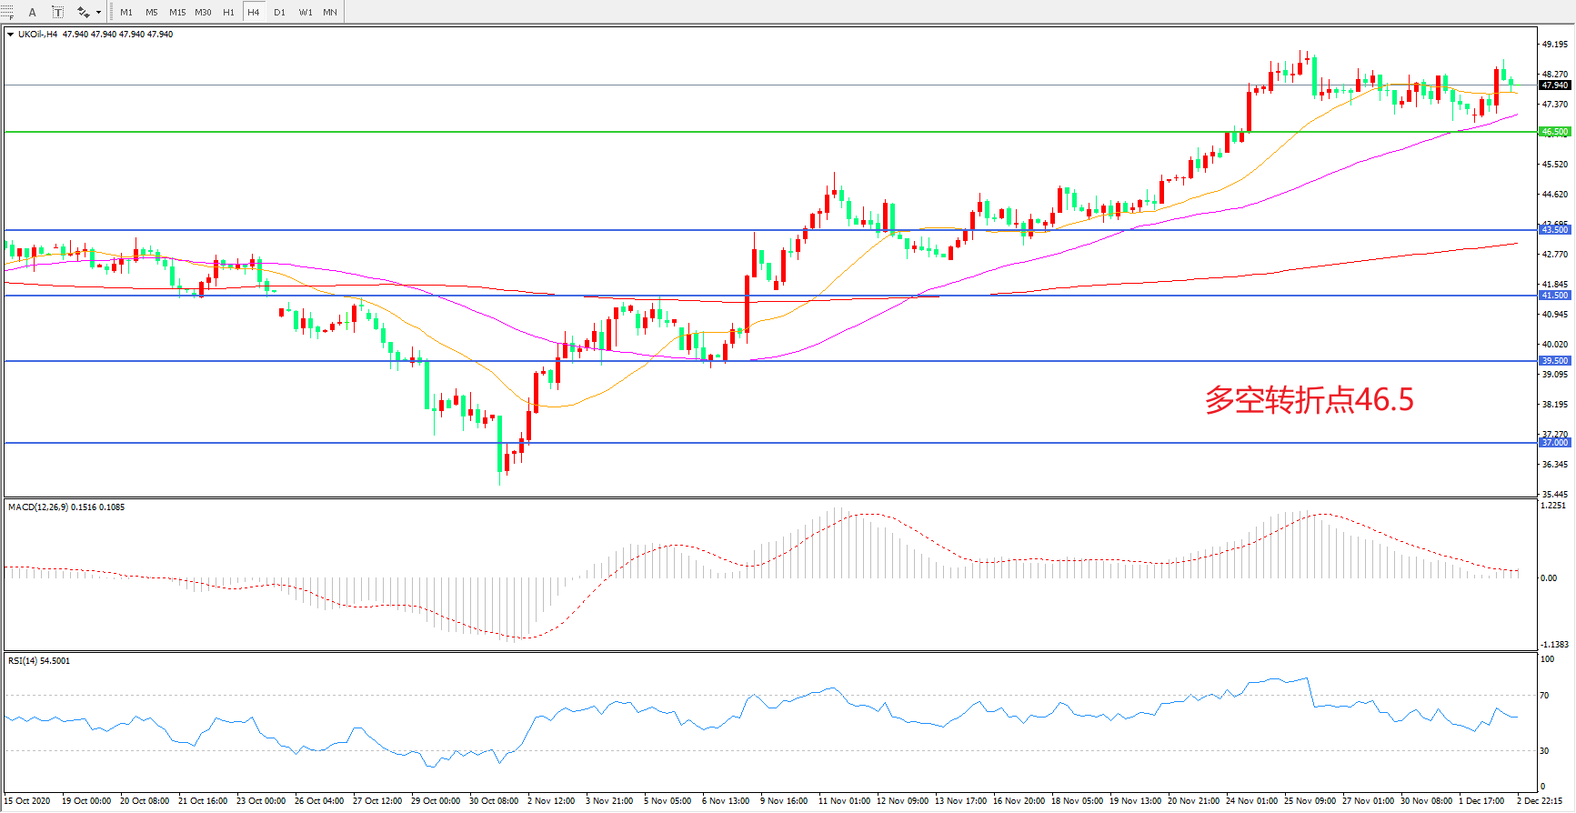This screenshot has height=813, width=1576.
Task: Switch chart to M15 timeframe
Action: 177,12
